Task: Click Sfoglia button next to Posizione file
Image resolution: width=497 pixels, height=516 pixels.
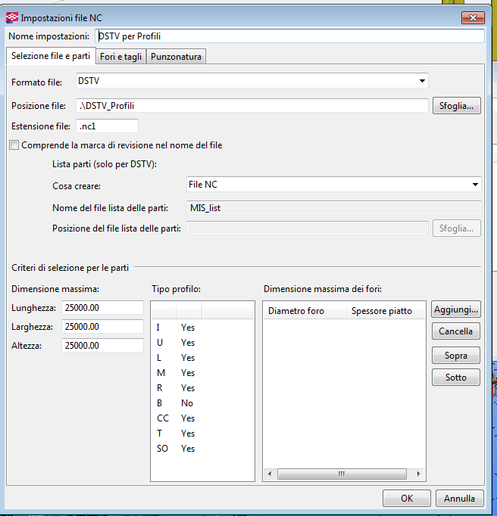Action: click(x=456, y=106)
